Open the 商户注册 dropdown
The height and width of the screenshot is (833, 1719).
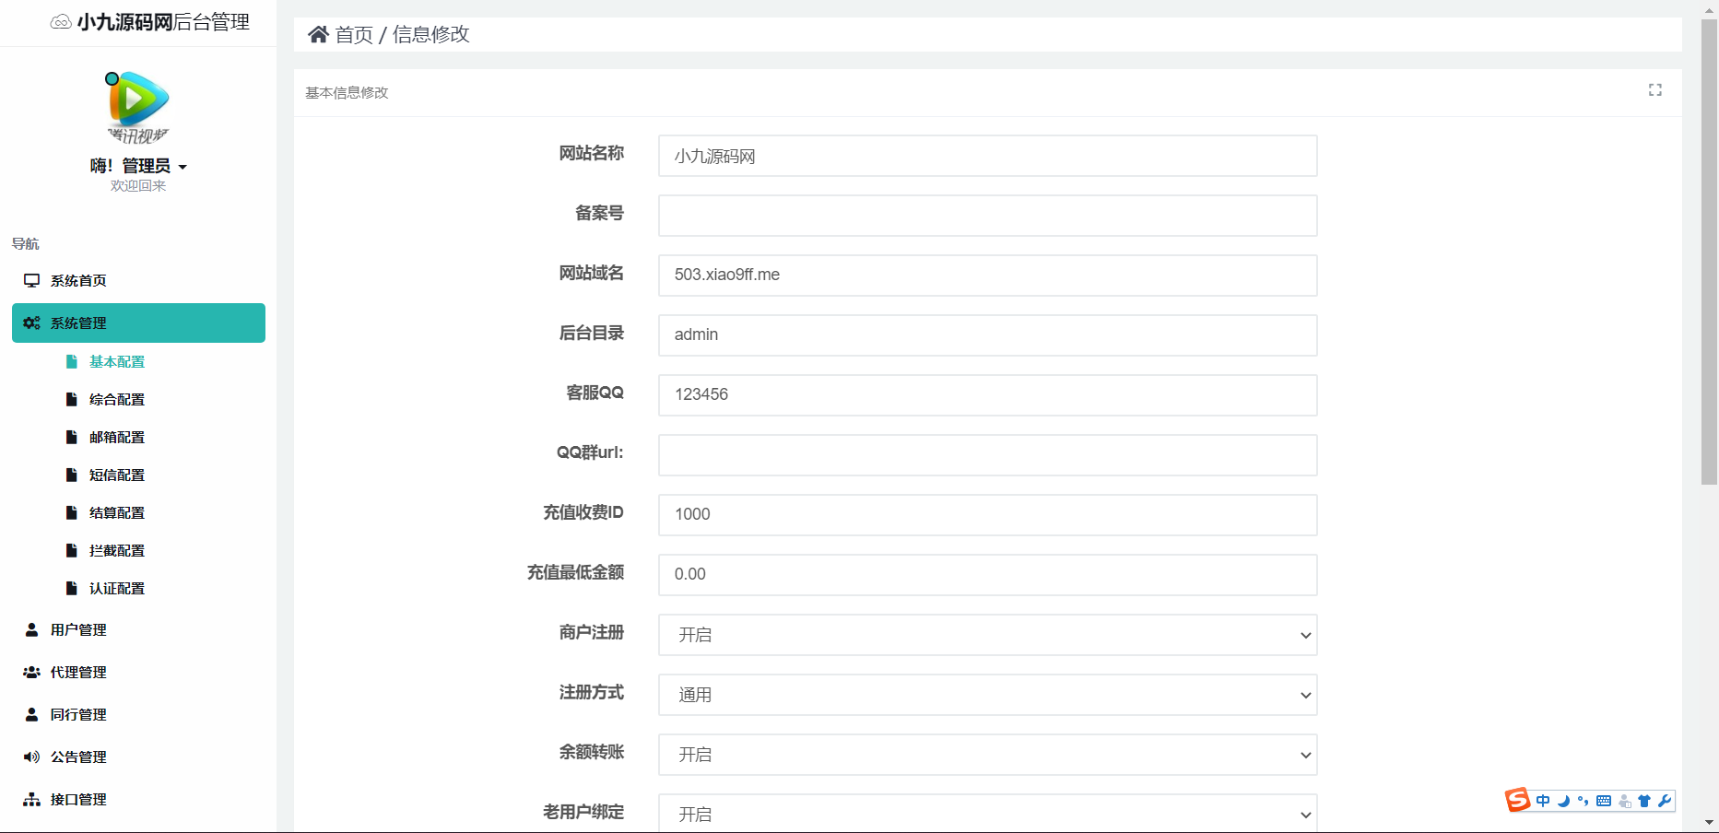987,635
